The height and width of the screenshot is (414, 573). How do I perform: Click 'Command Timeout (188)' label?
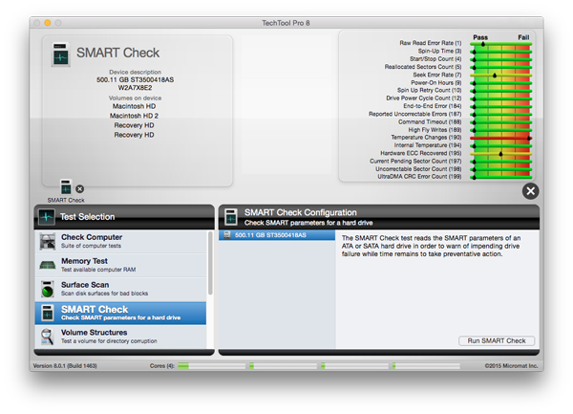(x=430, y=121)
